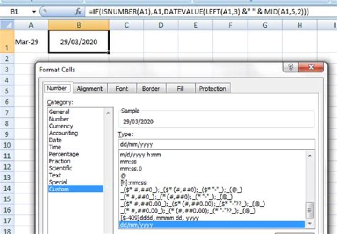The height and width of the screenshot is (234, 337).
Task: Select column C header
Action: pyautogui.click(x=126, y=25)
